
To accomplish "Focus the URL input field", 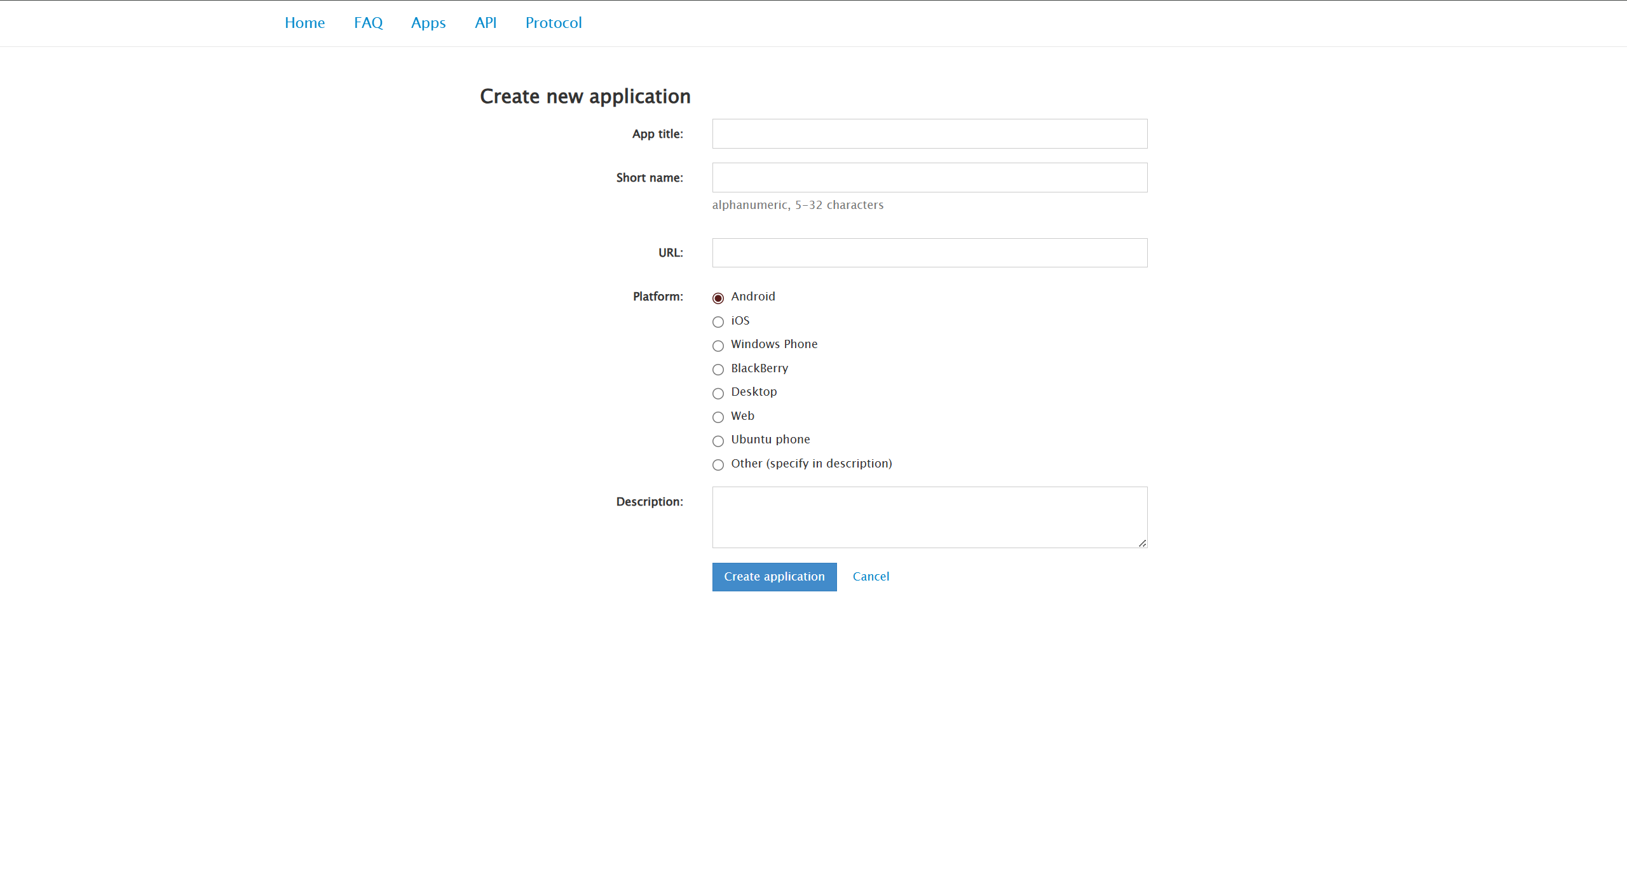I will (930, 253).
